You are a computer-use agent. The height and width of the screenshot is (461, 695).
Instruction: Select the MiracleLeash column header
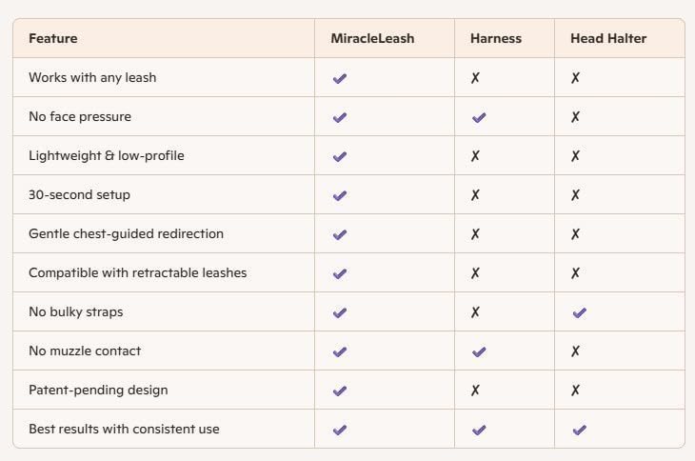[x=372, y=38]
